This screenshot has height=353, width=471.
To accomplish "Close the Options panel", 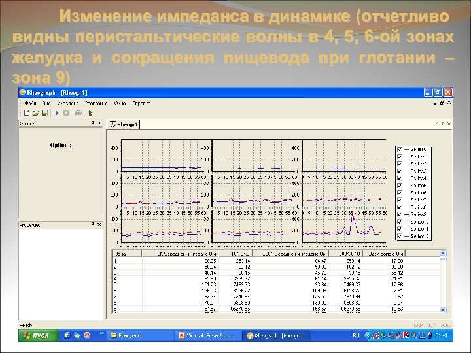I will click(x=99, y=123).
